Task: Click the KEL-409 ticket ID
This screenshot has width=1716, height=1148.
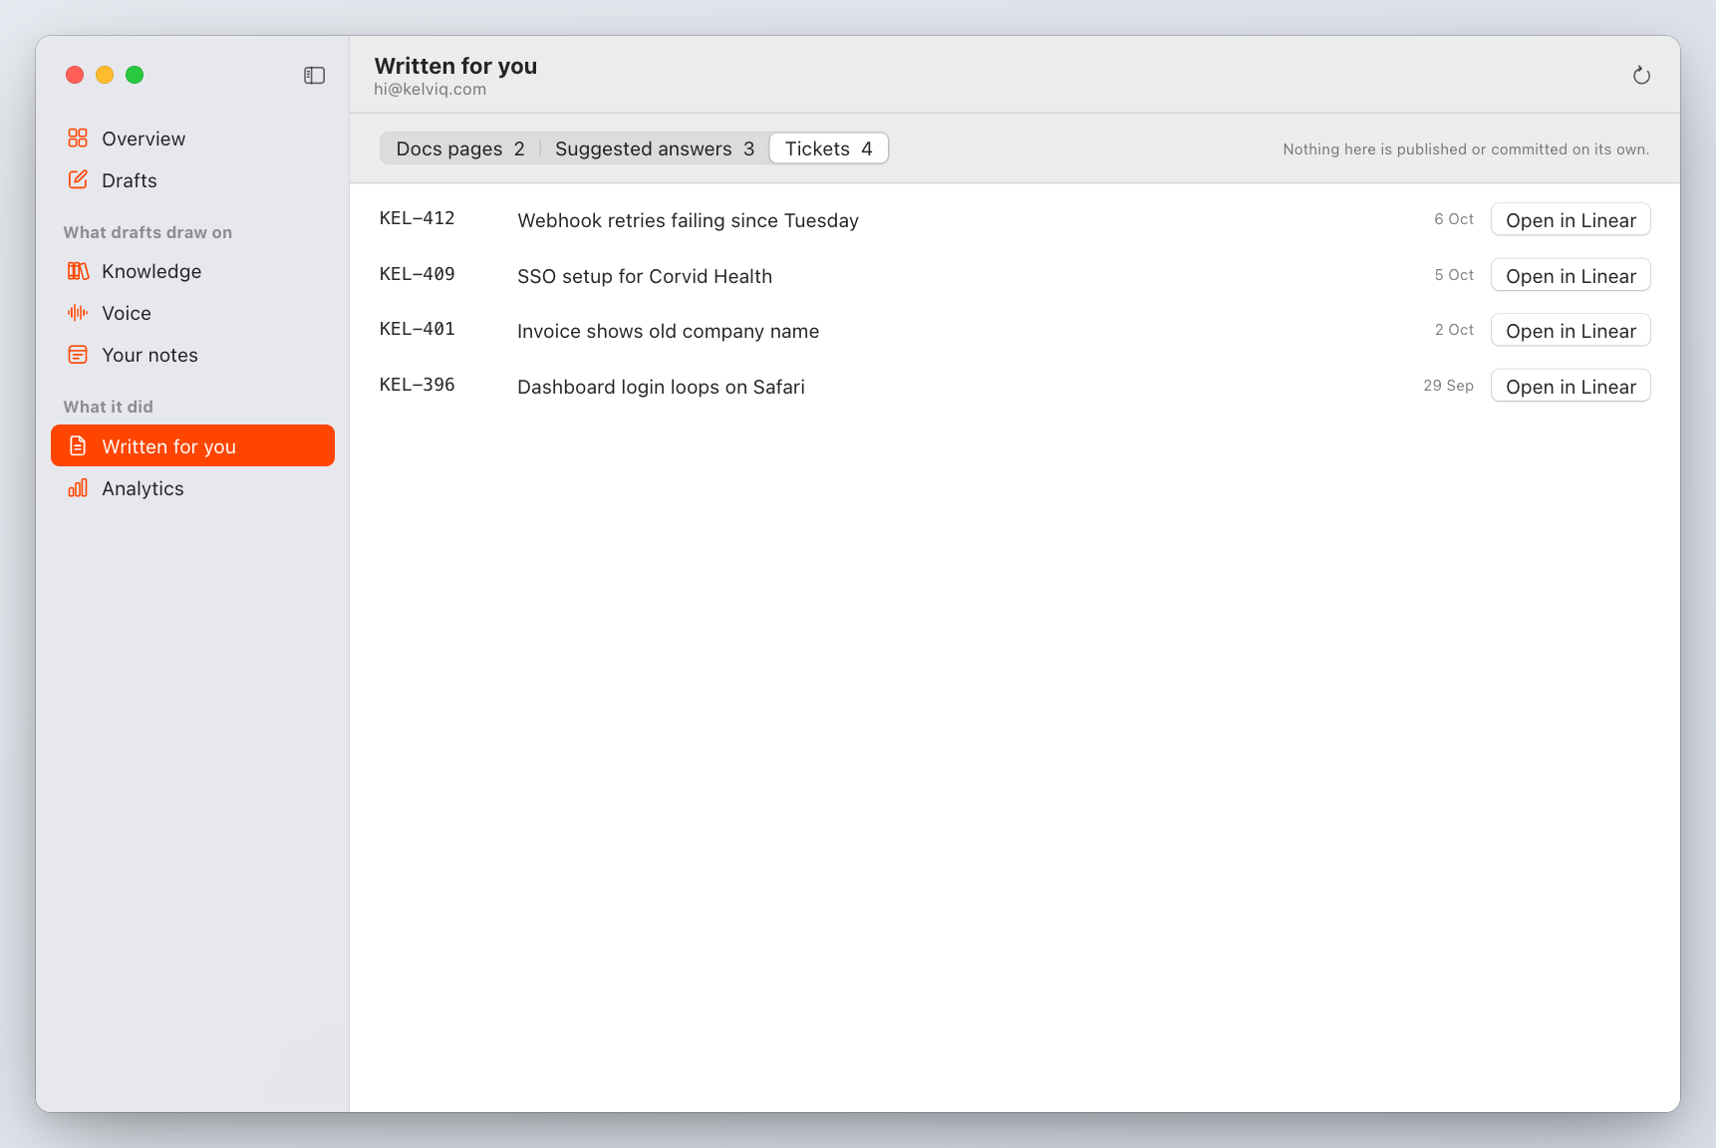Action: click(417, 274)
